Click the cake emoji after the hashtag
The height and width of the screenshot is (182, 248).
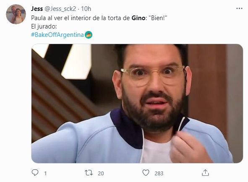(x=89, y=35)
